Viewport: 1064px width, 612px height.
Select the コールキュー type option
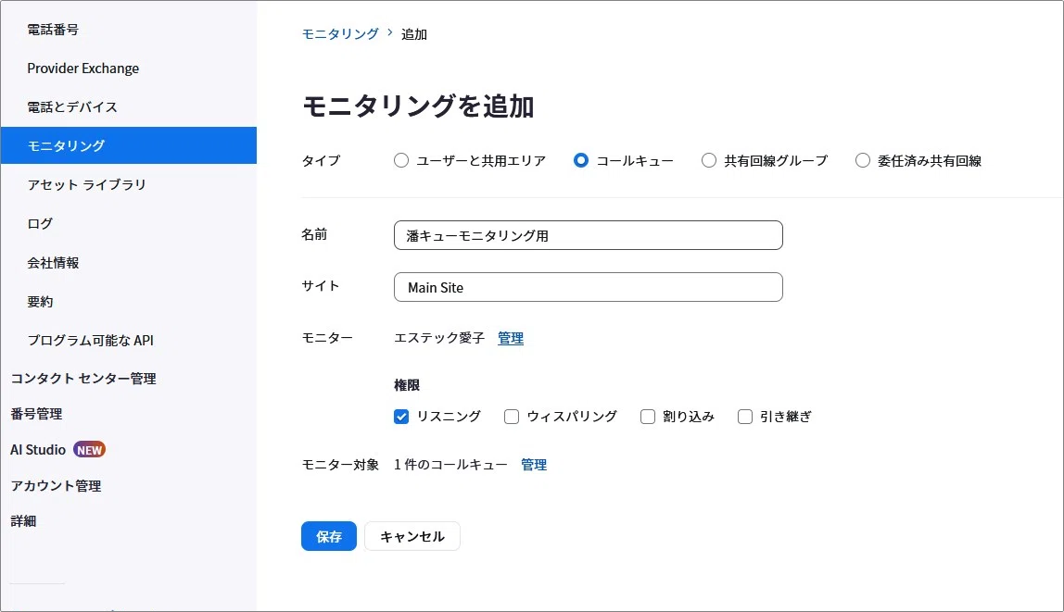[x=581, y=160]
